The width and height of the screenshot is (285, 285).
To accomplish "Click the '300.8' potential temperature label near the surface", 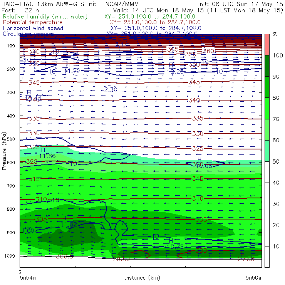I will click(x=65, y=256).
